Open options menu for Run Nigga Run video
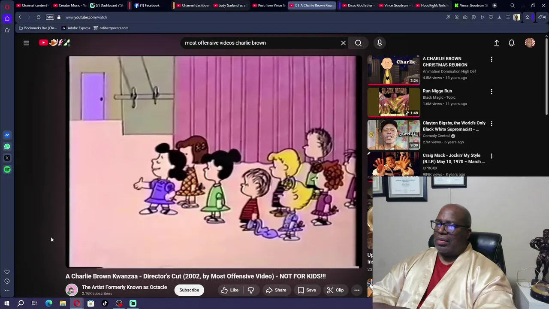 [492, 91]
